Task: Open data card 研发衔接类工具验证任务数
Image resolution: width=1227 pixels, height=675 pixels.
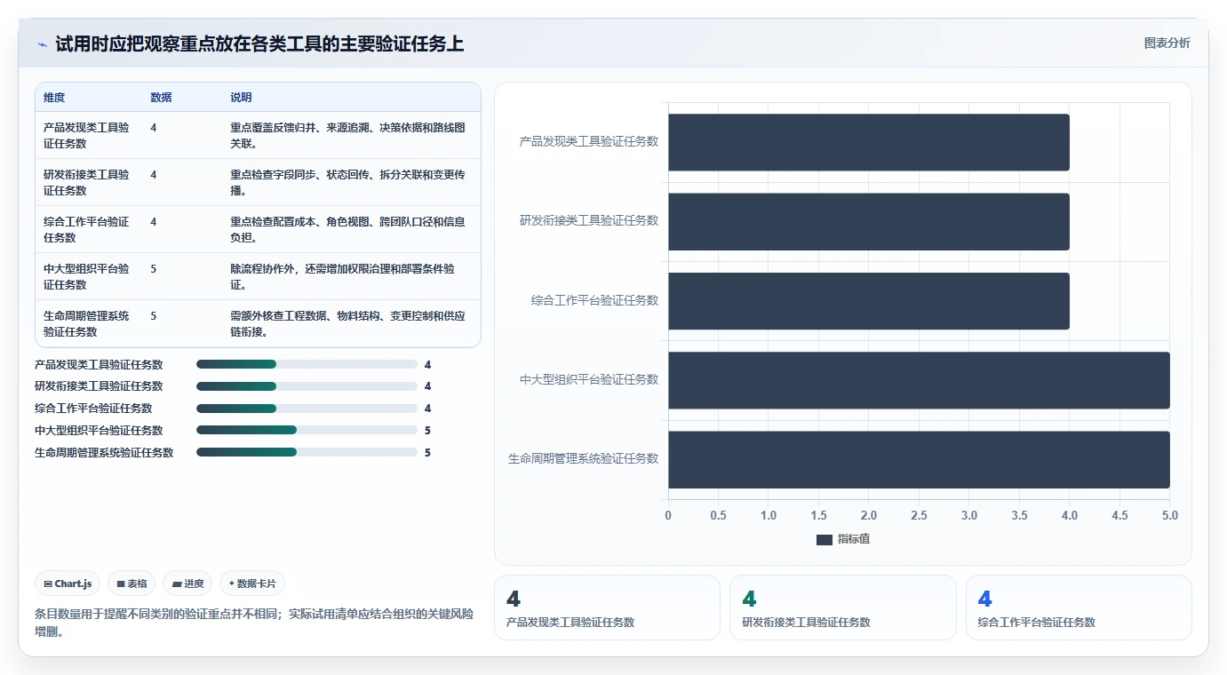Action: click(842, 607)
